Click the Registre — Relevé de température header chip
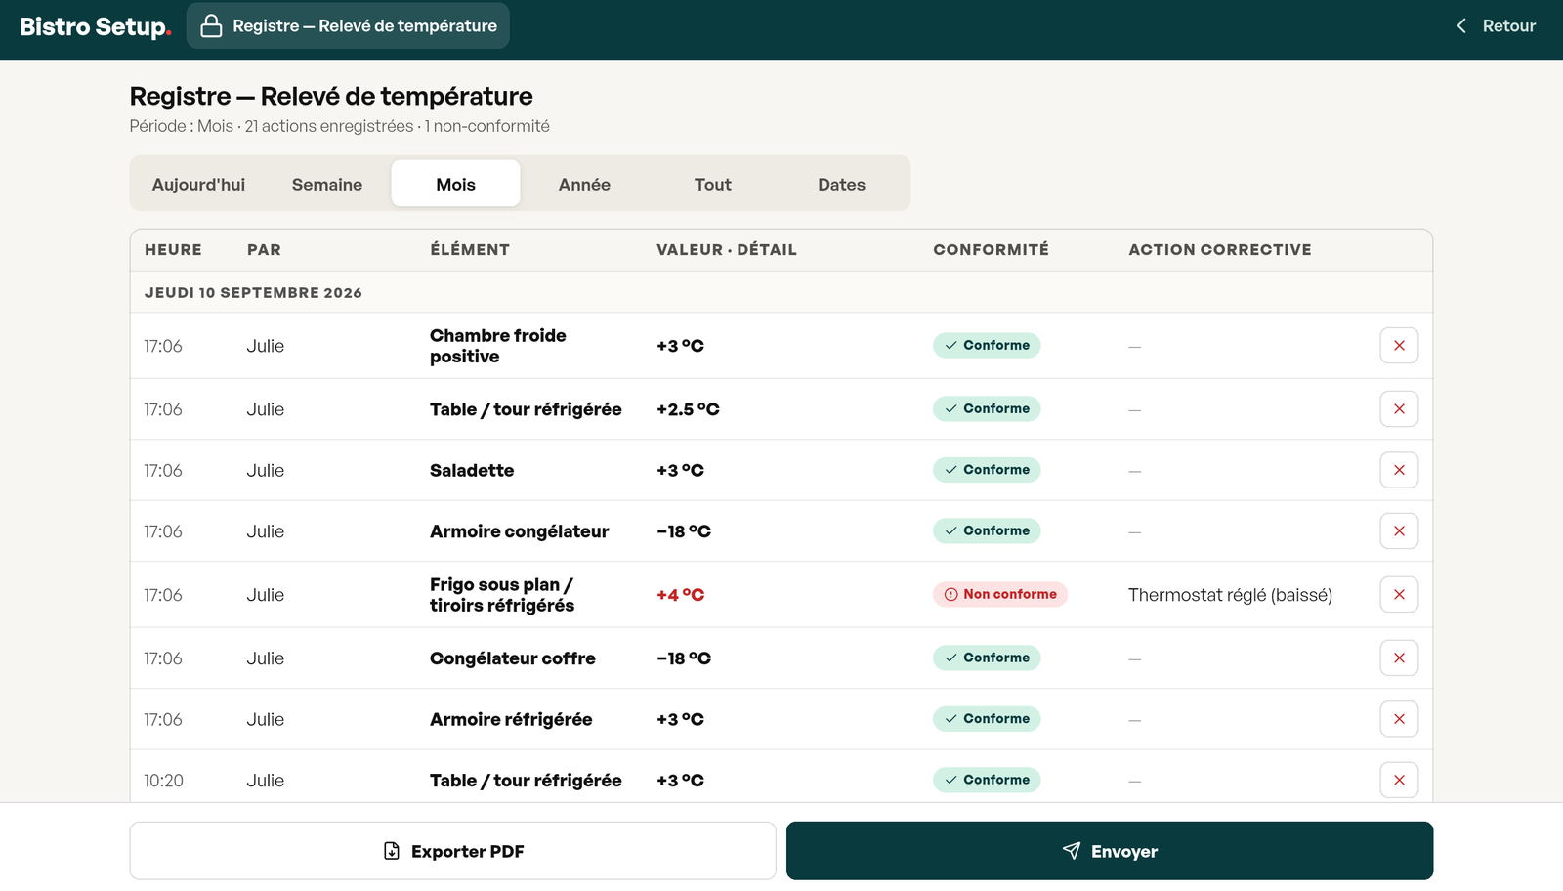 pyautogui.click(x=349, y=26)
